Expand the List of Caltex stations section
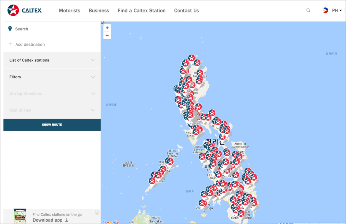 pyautogui.click(x=52, y=60)
